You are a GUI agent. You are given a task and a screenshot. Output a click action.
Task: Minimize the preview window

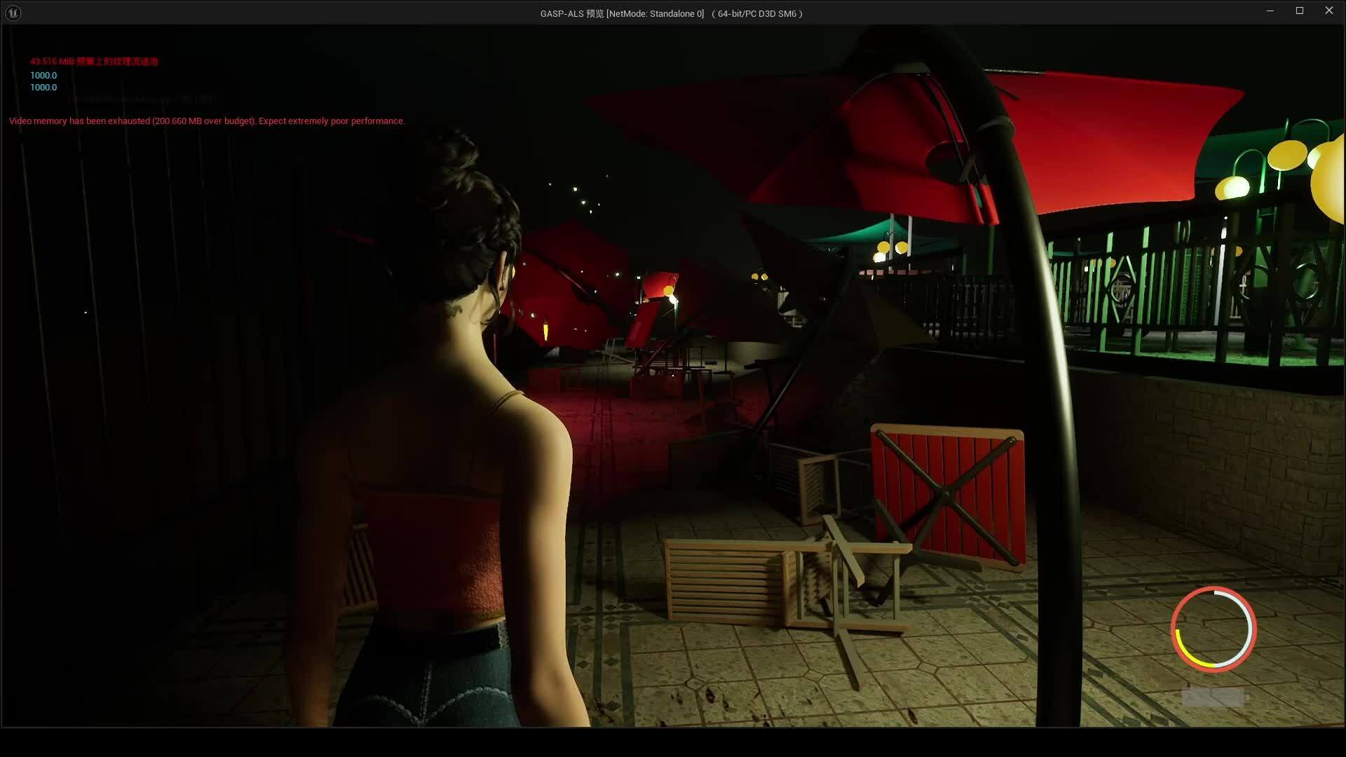1270,11
